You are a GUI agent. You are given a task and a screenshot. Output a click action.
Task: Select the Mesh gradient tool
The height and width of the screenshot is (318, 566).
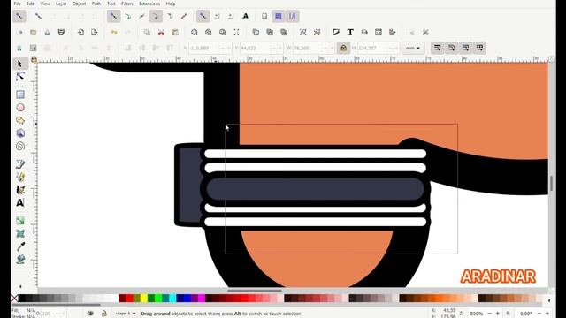(20, 233)
